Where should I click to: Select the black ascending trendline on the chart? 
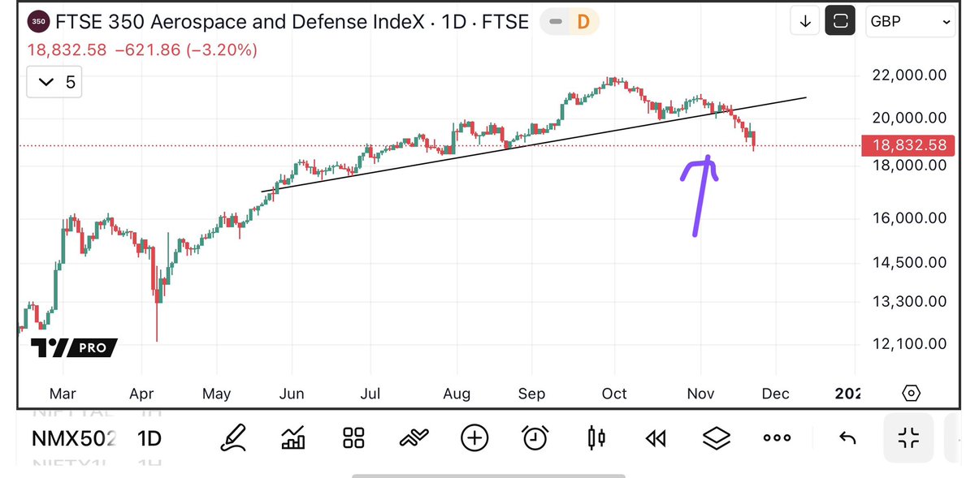pos(533,144)
